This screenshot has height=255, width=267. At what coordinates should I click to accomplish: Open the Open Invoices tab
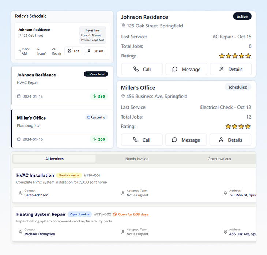[219, 159]
